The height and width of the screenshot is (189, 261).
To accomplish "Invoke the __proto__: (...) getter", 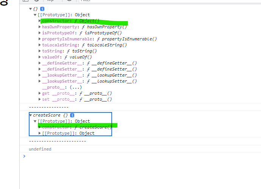I will [x=76, y=87].
